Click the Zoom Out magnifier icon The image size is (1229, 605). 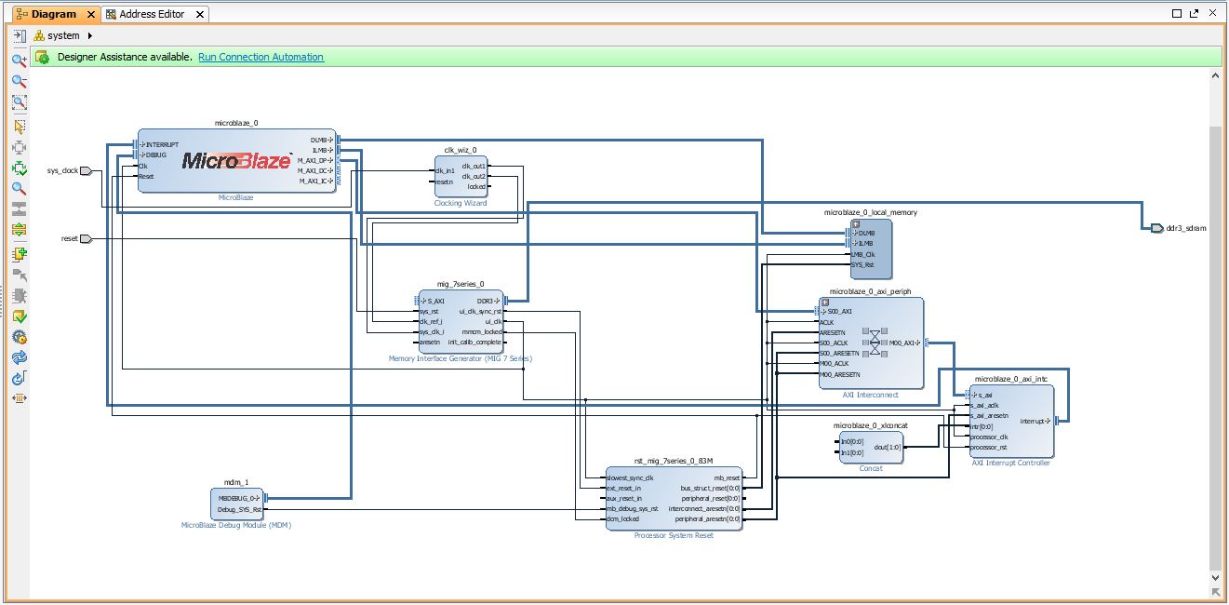click(19, 82)
